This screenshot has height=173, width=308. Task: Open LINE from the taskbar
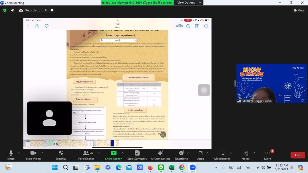pyautogui.click(x=161, y=168)
